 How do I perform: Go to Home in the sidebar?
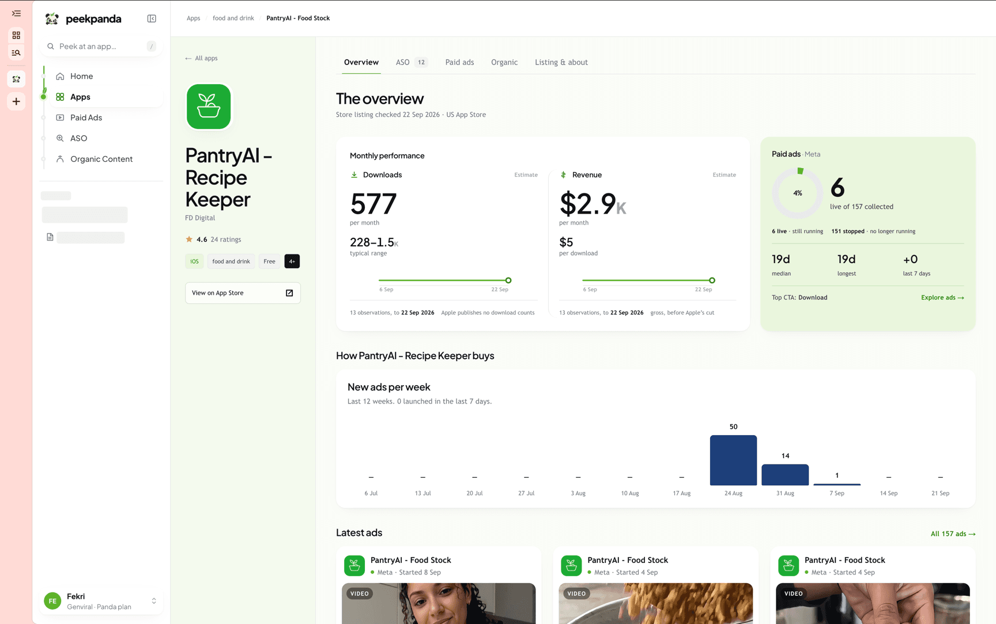coord(81,76)
